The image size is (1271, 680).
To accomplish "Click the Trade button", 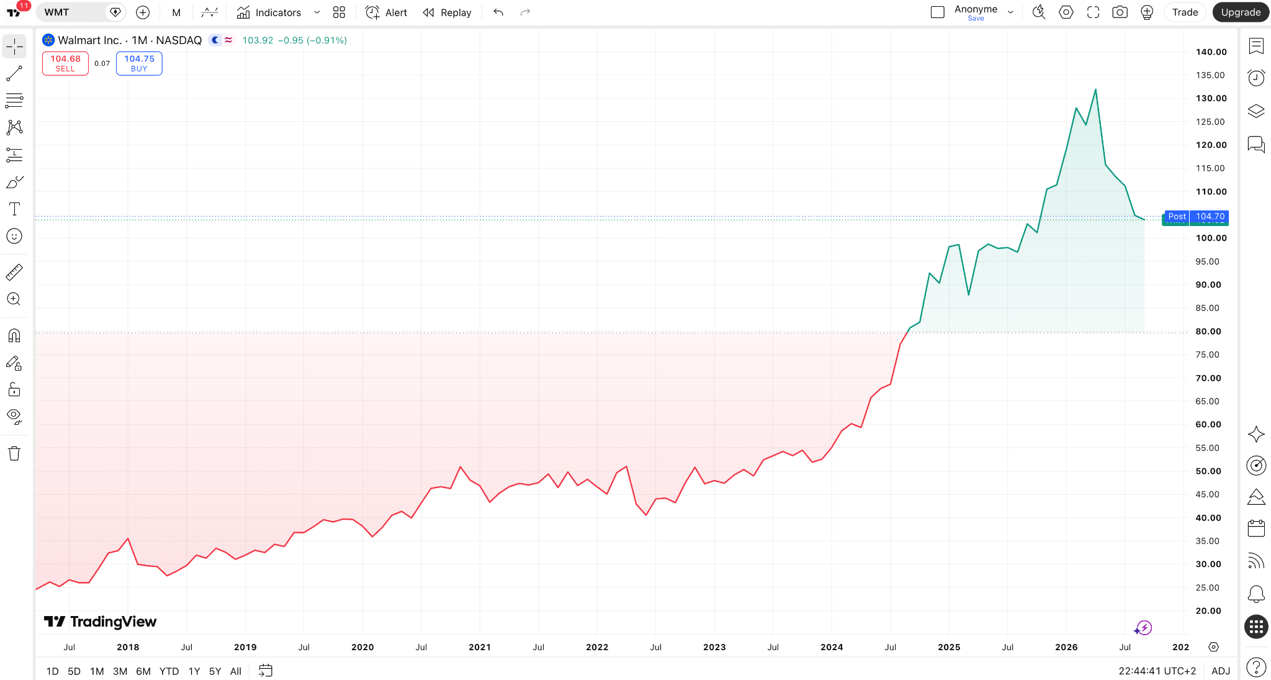I will tap(1185, 12).
